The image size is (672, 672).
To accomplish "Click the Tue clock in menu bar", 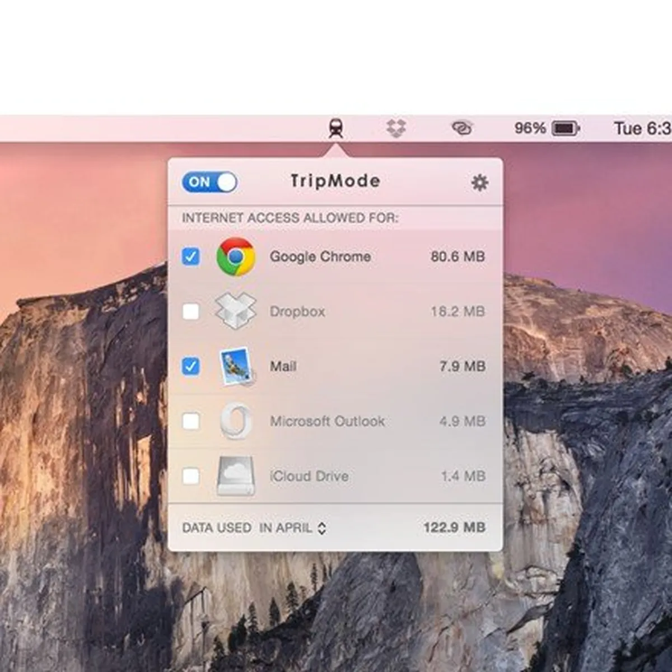I will [x=642, y=128].
